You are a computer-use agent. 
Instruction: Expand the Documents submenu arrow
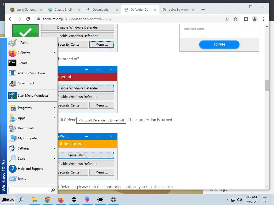click(x=54, y=128)
